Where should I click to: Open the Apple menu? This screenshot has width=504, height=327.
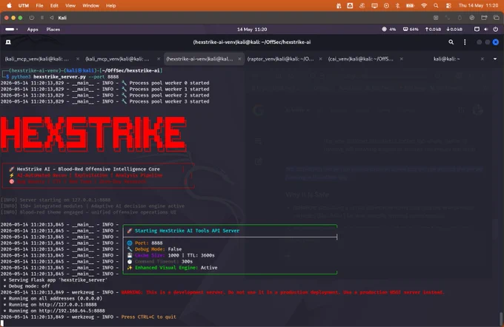click(x=9, y=5)
